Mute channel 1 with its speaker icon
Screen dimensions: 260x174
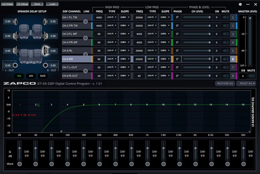click(x=225, y=17)
